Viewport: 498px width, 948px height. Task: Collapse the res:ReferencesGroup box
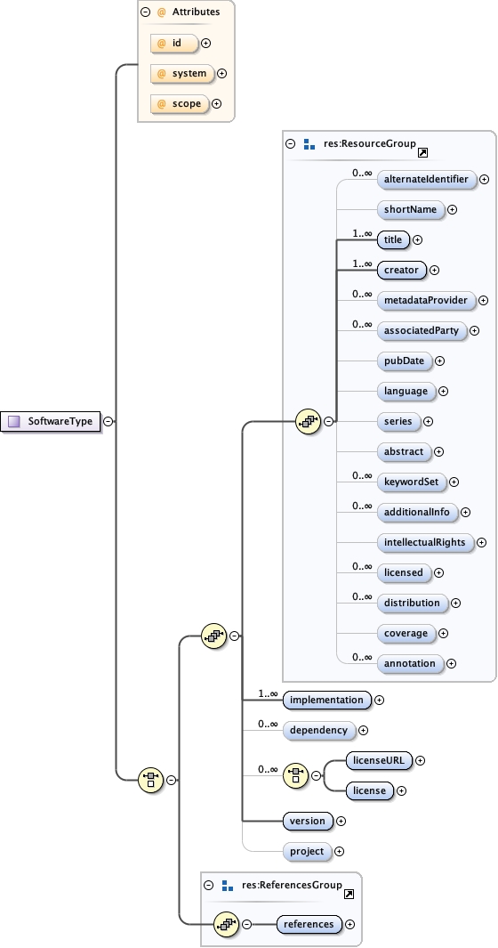[x=208, y=885]
